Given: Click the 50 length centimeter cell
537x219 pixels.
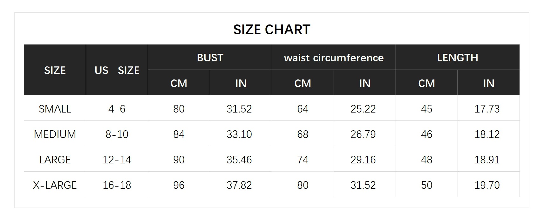Looking at the screenshot, I should [427, 185].
